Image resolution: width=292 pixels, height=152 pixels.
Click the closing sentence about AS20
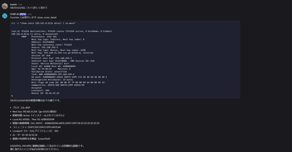(x=47, y=146)
